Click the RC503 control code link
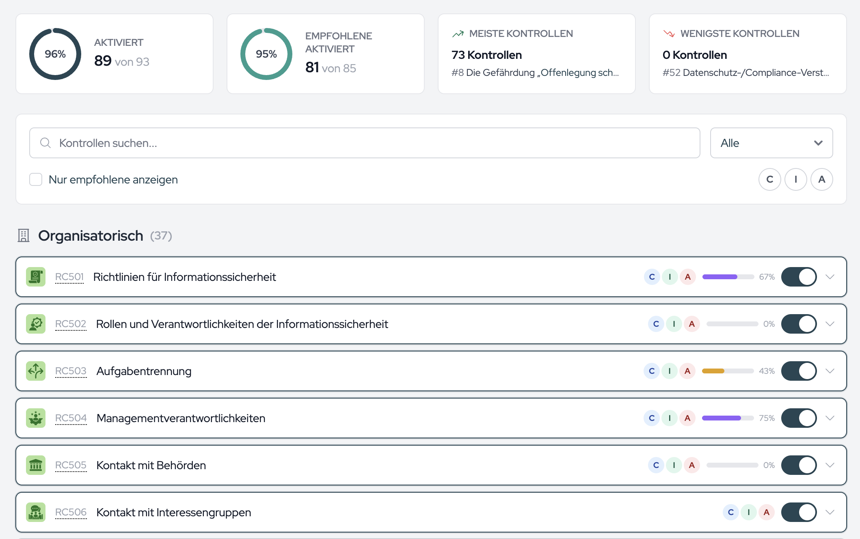Image resolution: width=860 pixels, height=539 pixels. (71, 371)
